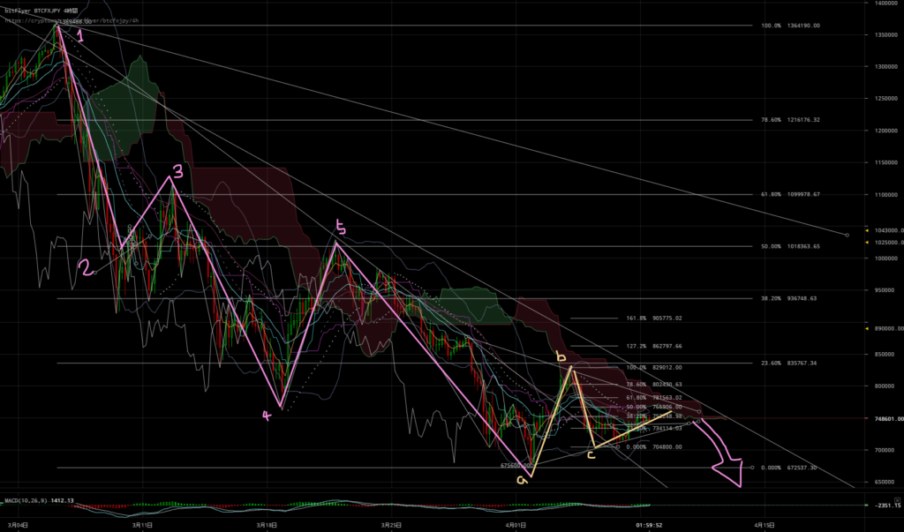
Task: Click the 100.0% 1364190.00 Fibonacci label
Action: point(790,26)
